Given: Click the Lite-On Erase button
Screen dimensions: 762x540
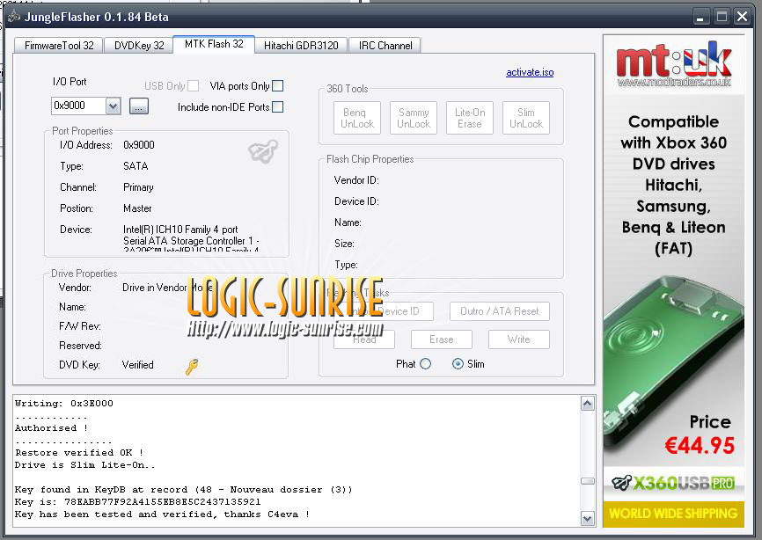Looking at the screenshot, I should (470, 118).
